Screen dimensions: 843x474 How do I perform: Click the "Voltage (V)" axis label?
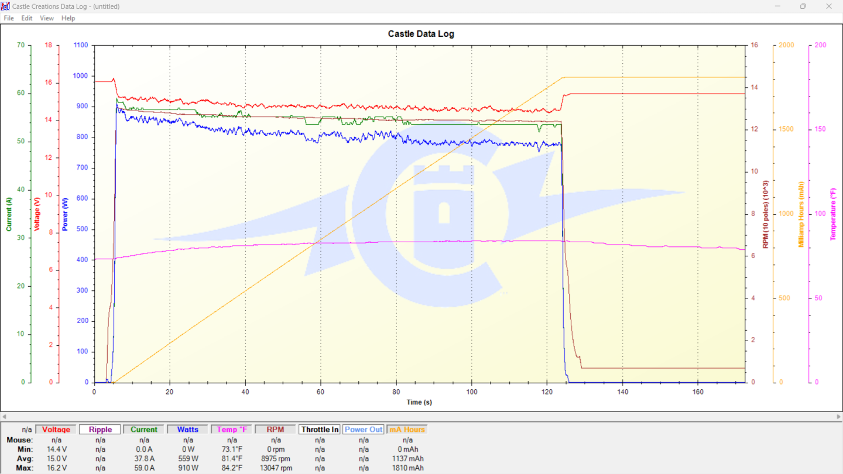pyautogui.click(x=37, y=214)
